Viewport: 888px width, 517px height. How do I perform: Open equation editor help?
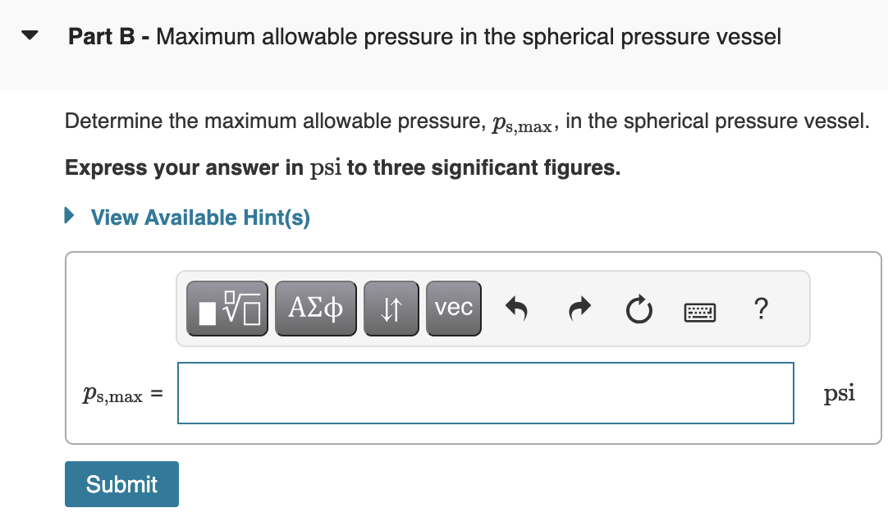point(761,309)
